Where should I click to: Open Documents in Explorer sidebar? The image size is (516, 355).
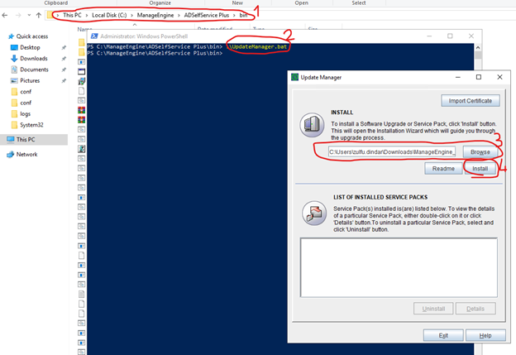[x=34, y=70]
